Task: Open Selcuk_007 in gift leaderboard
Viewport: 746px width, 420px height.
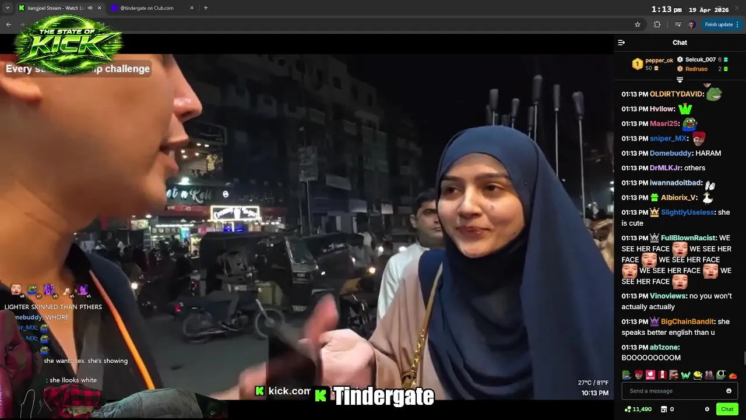Action: click(700, 60)
